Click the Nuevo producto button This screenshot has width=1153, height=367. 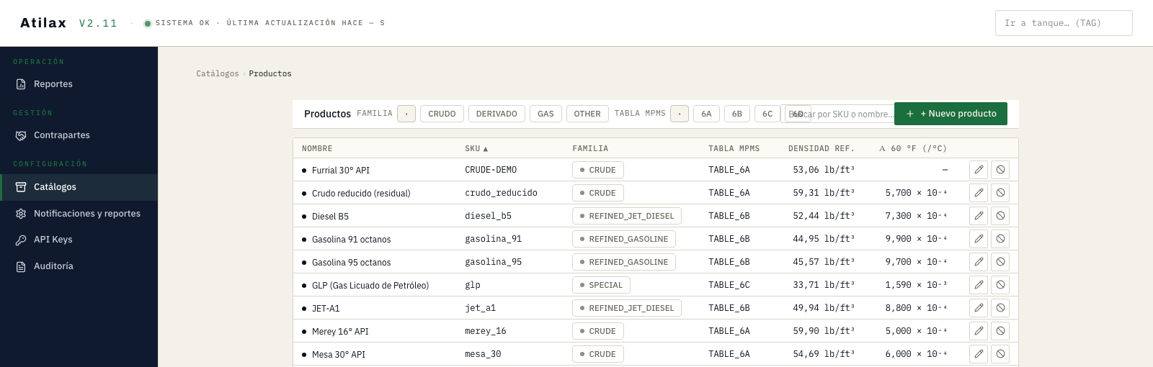tap(951, 114)
